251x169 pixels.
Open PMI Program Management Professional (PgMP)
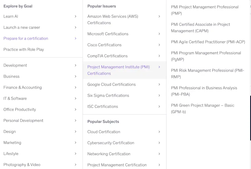pos(206,56)
